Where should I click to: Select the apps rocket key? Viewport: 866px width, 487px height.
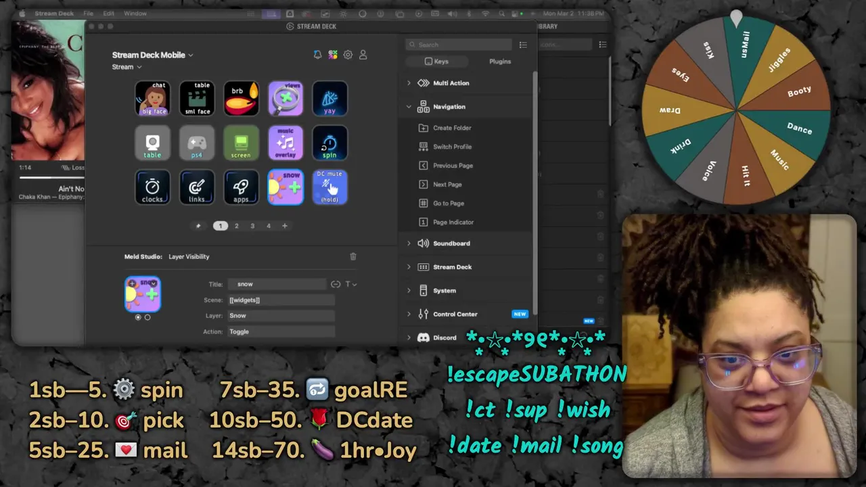click(x=242, y=187)
